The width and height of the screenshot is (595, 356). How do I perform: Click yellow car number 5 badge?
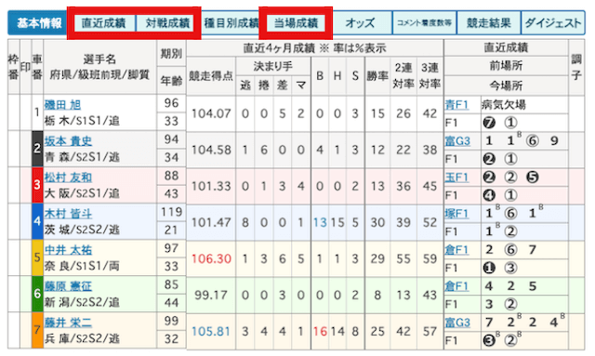(37, 257)
